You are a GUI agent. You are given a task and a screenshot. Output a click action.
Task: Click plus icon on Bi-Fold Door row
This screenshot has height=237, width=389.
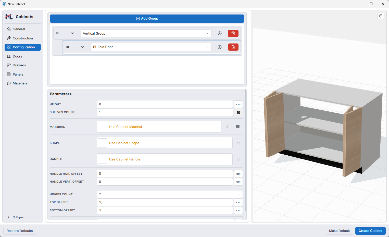tap(220, 47)
